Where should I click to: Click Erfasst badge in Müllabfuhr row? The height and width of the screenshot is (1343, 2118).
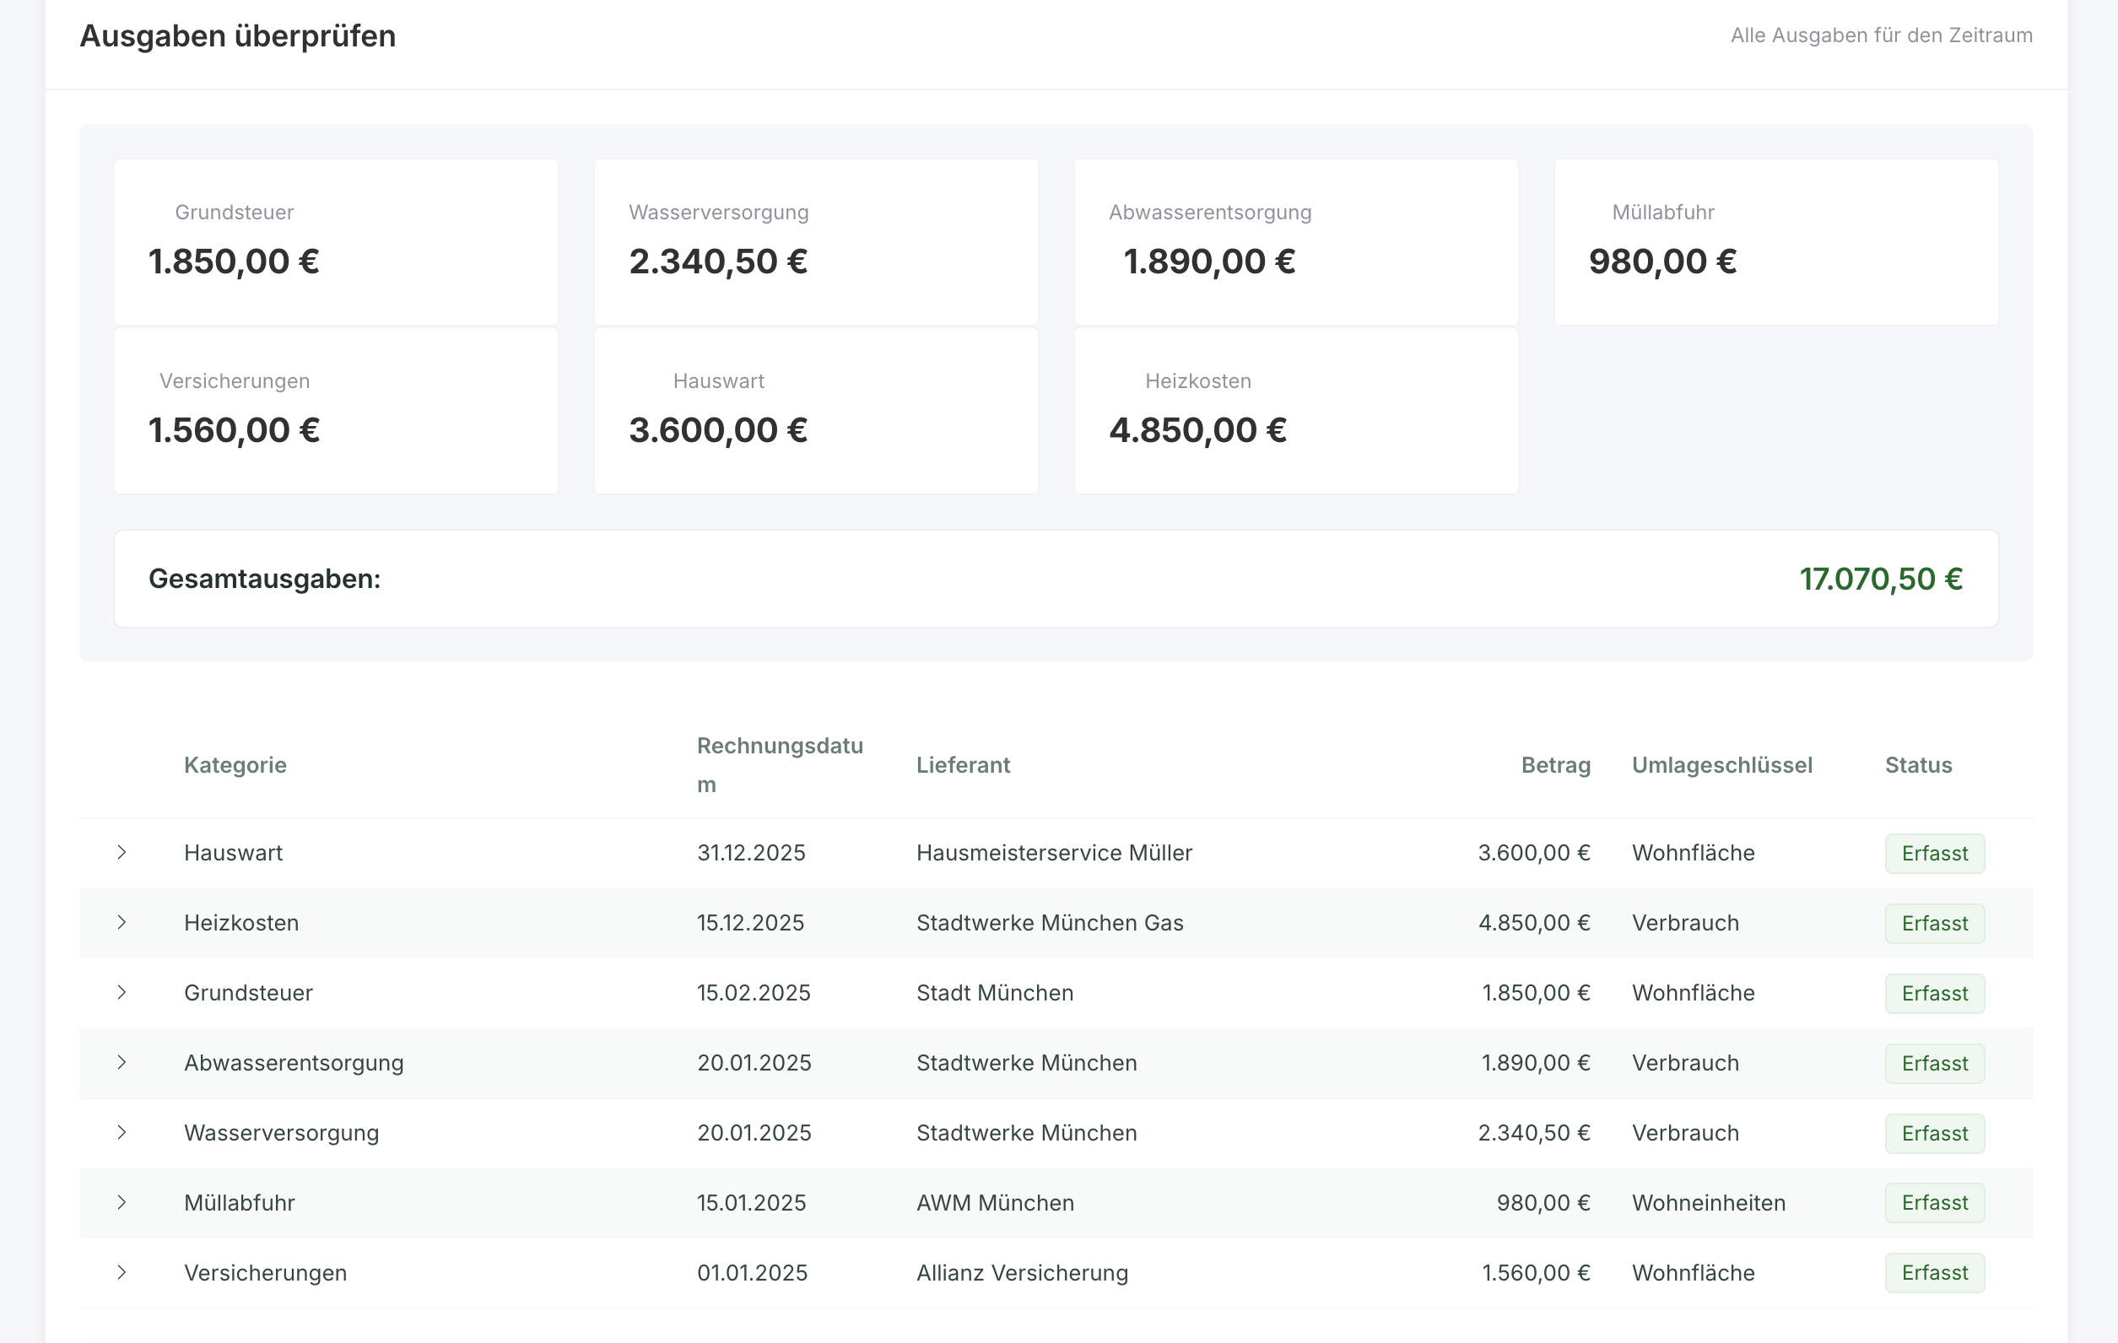click(1933, 1202)
